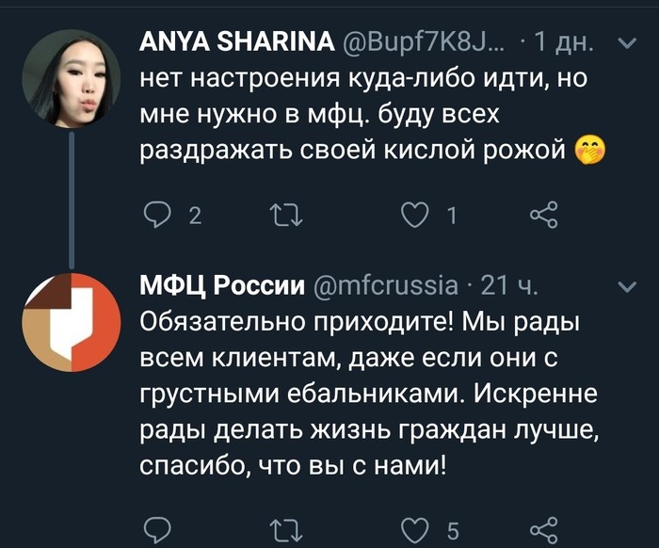
Task: Reply to Anya Sharina's tweet
Action: [x=155, y=216]
